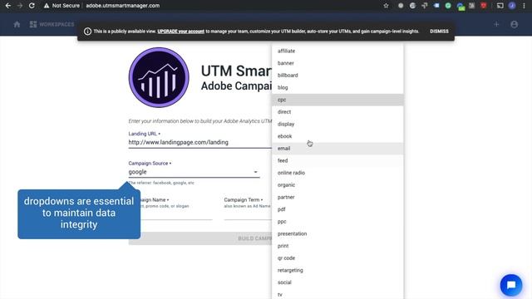Screen dimensions: 532x299
Task: Choose blog in medium list
Action: (x=337, y=87)
